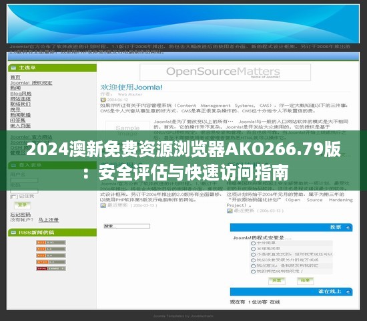Open Joomla! 授权规定 menu link
The image size is (367, 321).
pos(31,83)
